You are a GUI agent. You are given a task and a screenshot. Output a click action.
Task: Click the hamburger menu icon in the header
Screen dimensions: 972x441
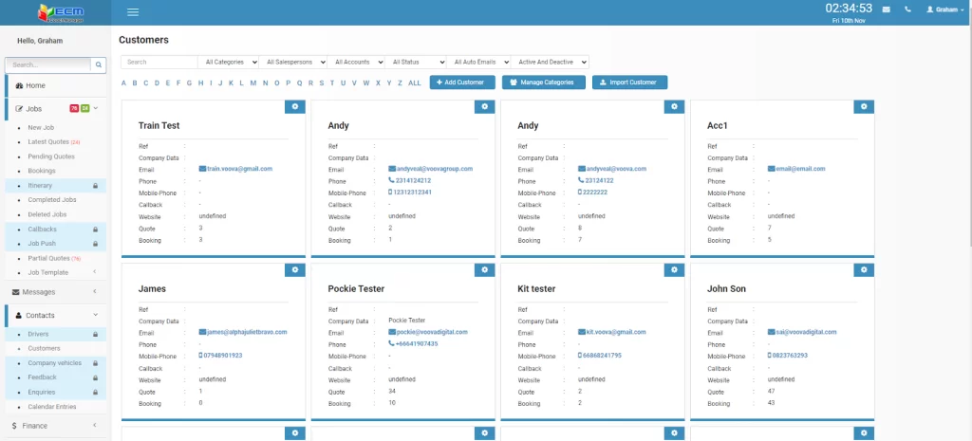tap(133, 12)
